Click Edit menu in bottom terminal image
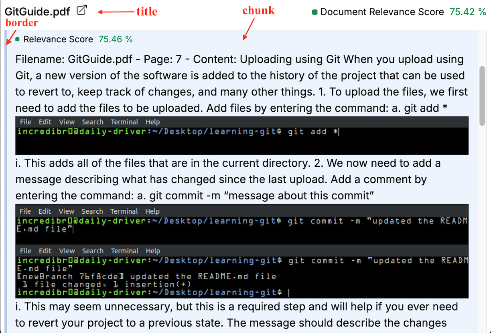This screenshot has width=491, height=333. coord(45,251)
